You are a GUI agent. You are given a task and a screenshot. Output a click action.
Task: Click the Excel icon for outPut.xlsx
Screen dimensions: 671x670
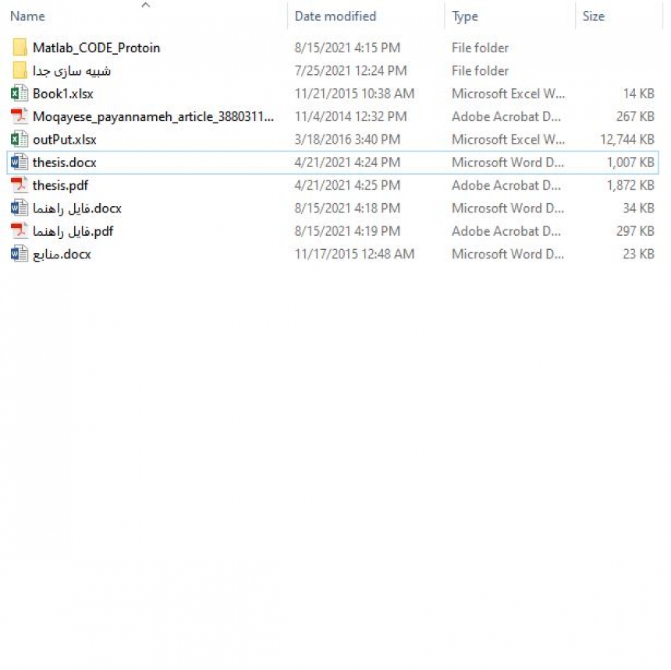(x=20, y=139)
